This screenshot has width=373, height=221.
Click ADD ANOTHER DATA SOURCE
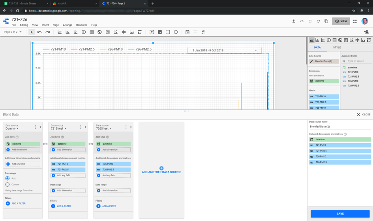click(x=161, y=170)
